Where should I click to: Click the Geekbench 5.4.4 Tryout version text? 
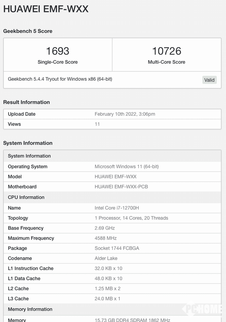pos(60,79)
